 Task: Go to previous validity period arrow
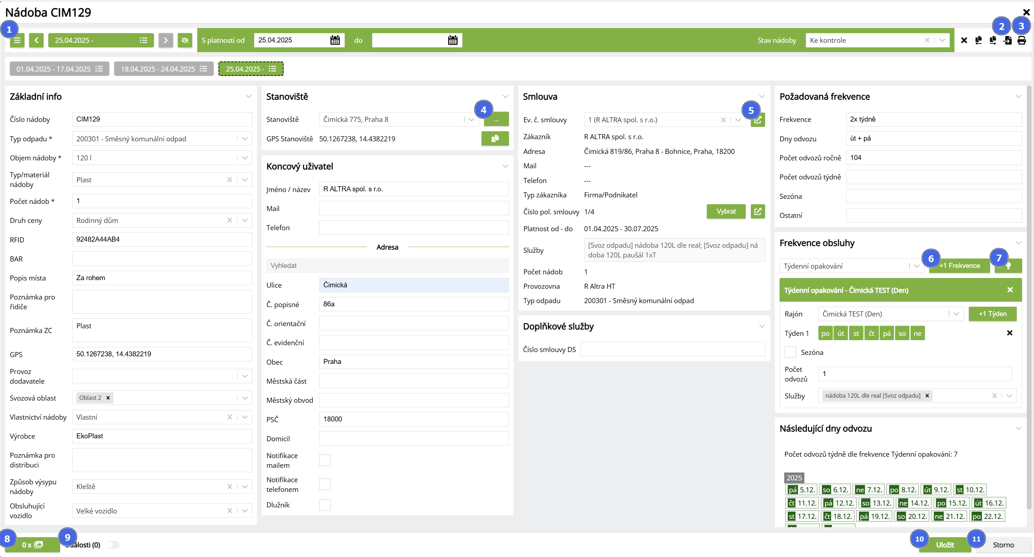point(36,40)
